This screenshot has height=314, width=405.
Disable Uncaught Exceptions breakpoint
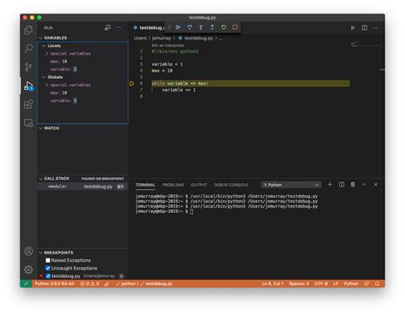48,268
